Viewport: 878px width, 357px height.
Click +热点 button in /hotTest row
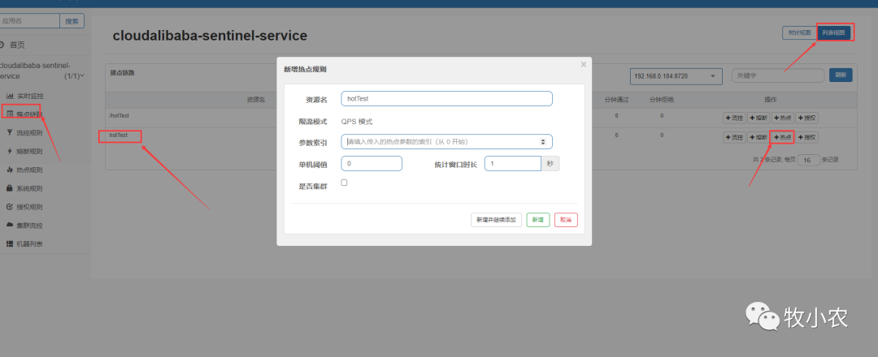(x=783, y=118)
